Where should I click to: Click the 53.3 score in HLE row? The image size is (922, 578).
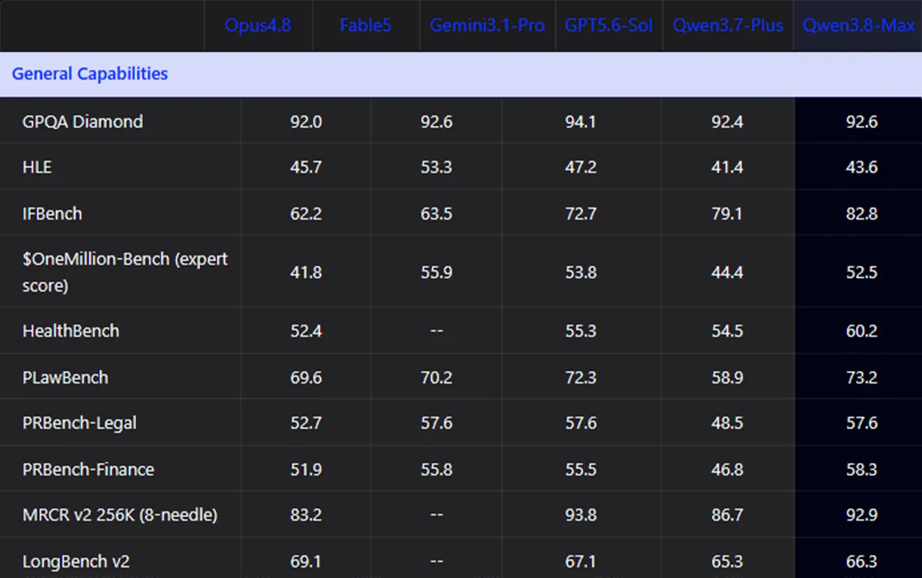[436, 167]
